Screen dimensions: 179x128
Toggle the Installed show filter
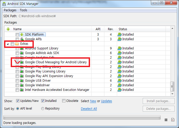pyautogui.click(x=43, y=101)
